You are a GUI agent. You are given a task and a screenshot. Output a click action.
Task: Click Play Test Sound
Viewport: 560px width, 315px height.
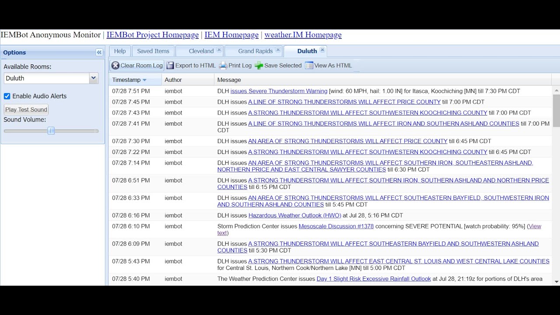[x=26, y=110]
